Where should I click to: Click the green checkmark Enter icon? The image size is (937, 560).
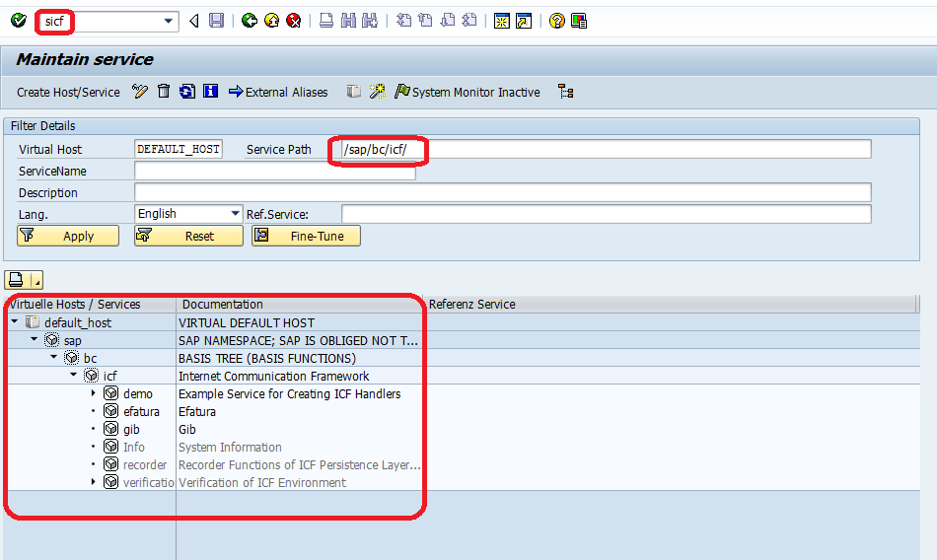pyautogui.click(x=19, y=21)
